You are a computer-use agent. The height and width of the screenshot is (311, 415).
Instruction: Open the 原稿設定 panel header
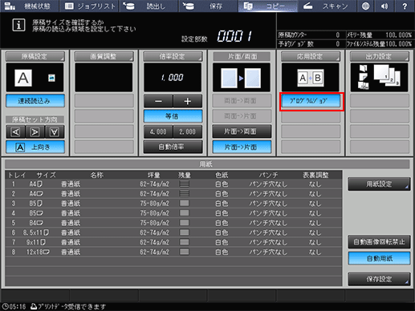[x=35, y=56]
